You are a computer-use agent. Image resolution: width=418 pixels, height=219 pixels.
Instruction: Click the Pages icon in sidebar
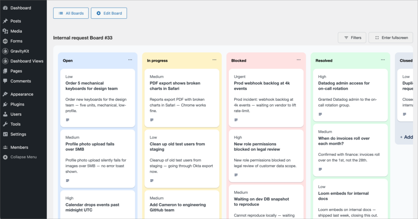click(5, 71)
